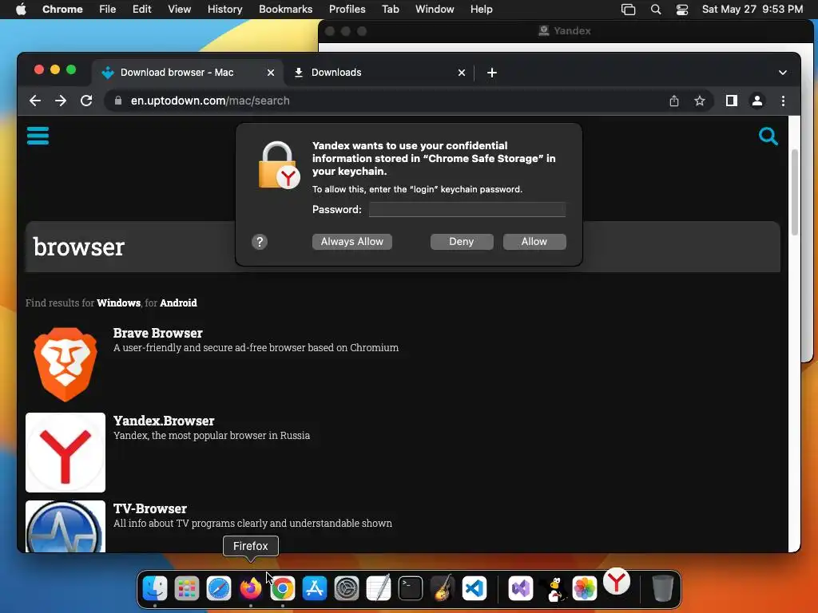Open the Profiles menu

click(347, 10)
